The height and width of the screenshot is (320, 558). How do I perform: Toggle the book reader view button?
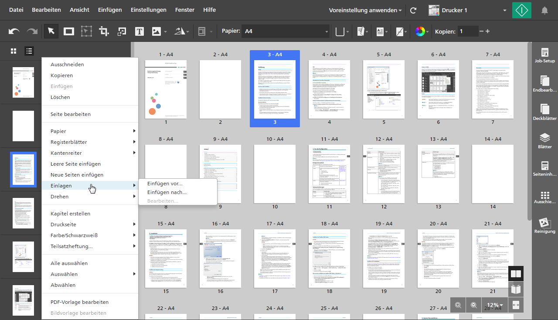[x=516, y=289]
